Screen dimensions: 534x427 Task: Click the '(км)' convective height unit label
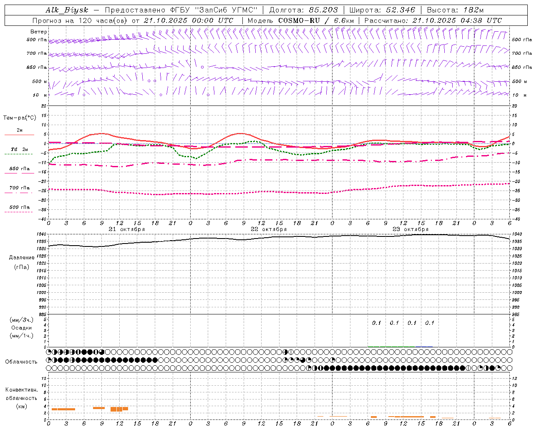(22, 406)
